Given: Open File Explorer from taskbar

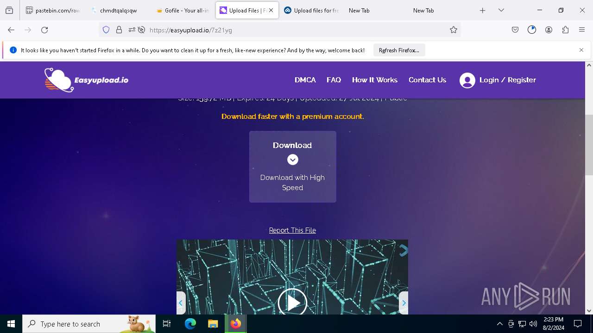Looking at the screenshot, I should (x=213, y=324).
